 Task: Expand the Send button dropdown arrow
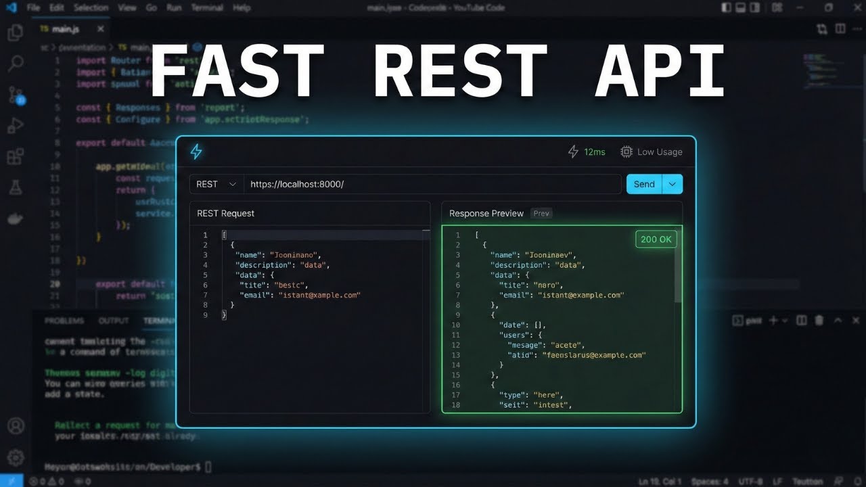pyautogui.click(x=673, y=184)
